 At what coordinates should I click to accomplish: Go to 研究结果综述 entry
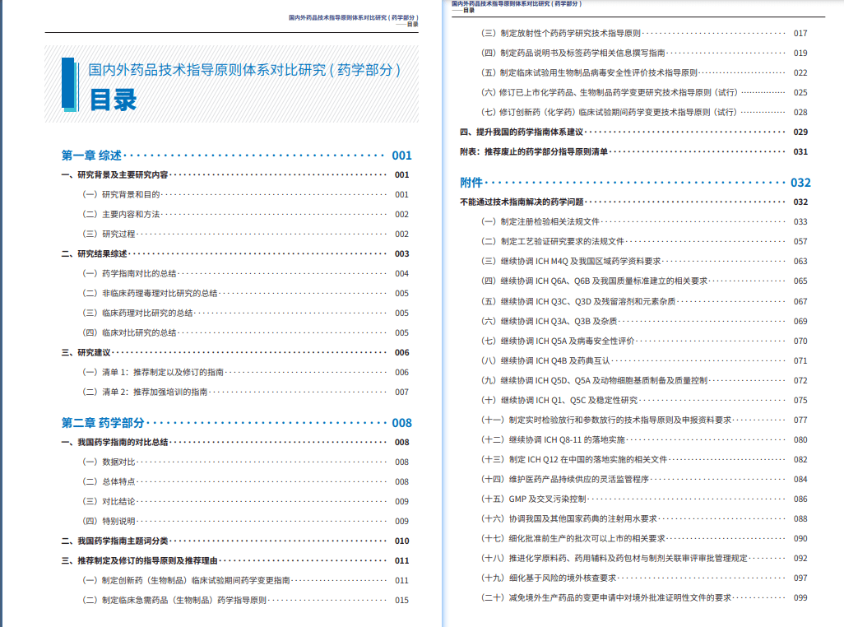tap(235, 253)
